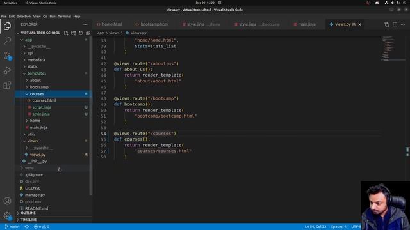The image size is (410, 230).
Task: Click the main branch indicator in status bar
Action: pos(12,227)
